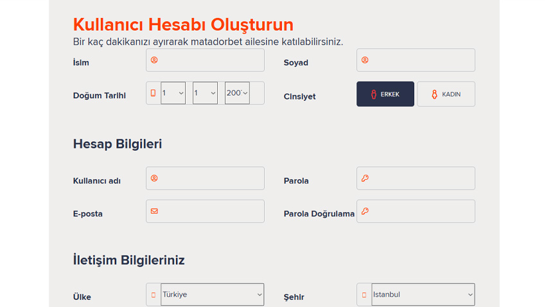Click the user icon in Soyad field
This screenshot has height=307, width=546.
(365, 60)
